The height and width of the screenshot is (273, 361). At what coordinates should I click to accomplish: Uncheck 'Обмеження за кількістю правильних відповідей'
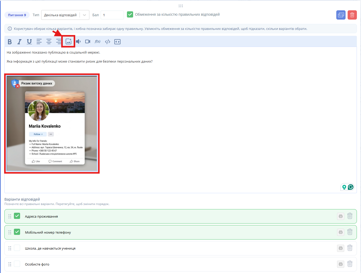tap(130, 14)
